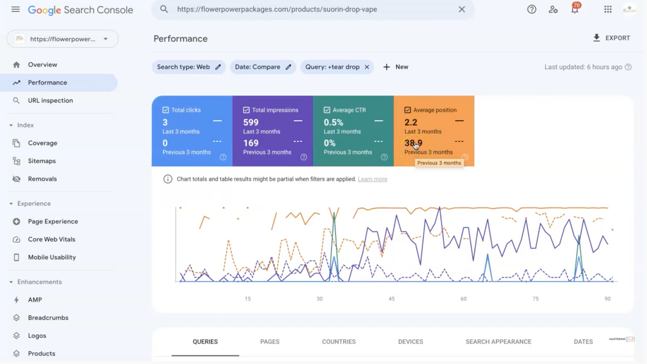Open the Removals section
The image size is (647, 364).
pos(42,178)
